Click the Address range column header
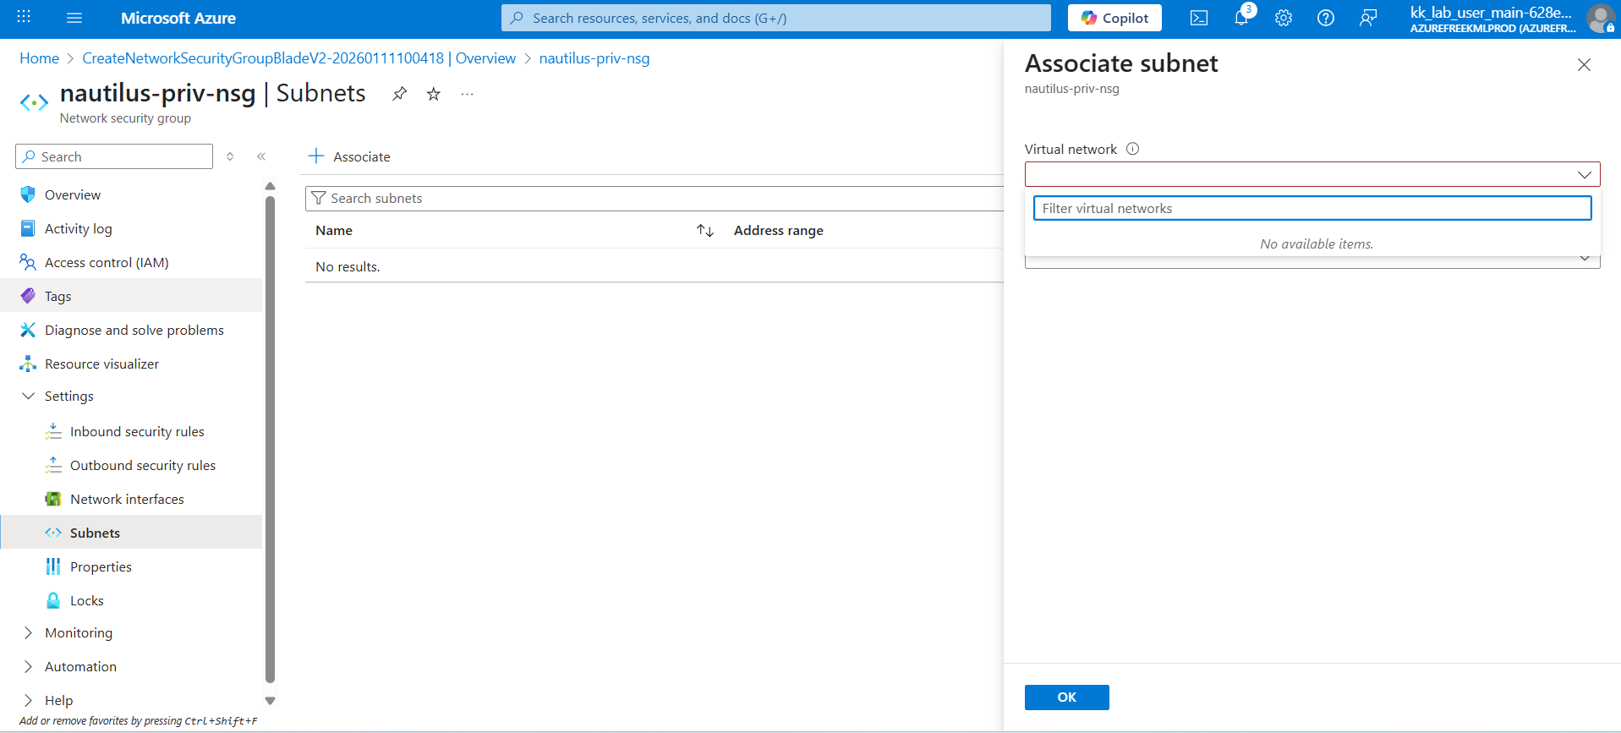The height and width of the screenshot is (733, 1621). coord(778,231)
